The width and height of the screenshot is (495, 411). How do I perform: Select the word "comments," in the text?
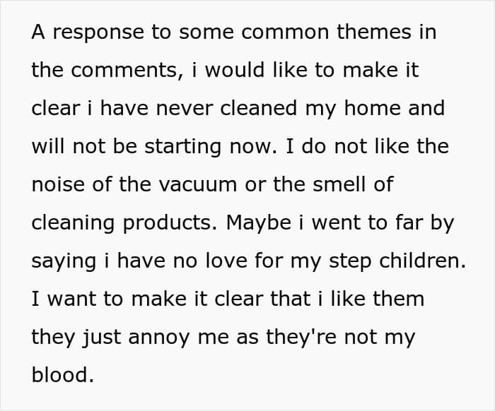[x=127, y=70]
